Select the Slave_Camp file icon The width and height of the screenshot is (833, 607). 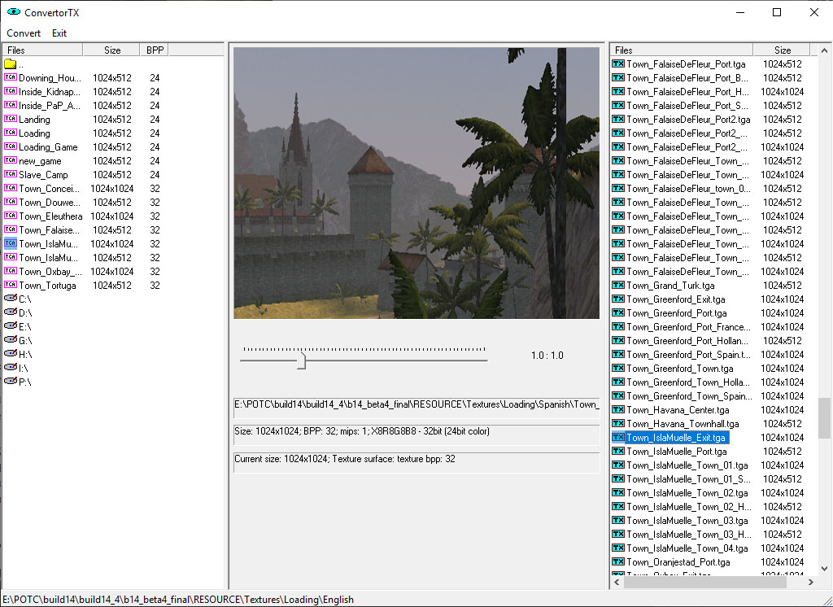pos(10,175)
